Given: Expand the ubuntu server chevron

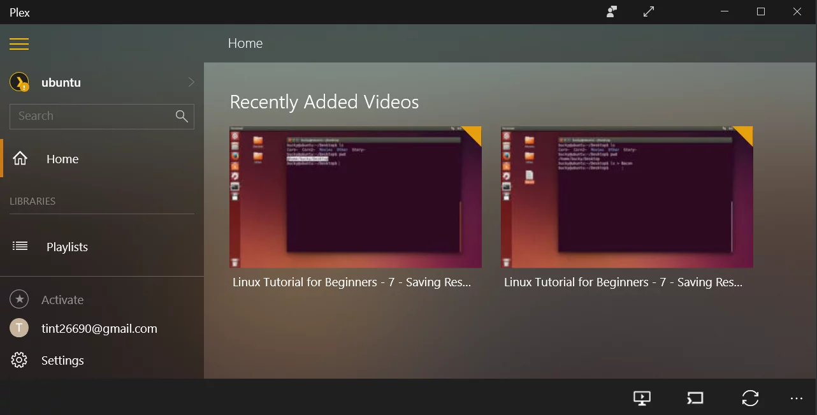Looking at the screenshot, I should (x=191, y=82).
